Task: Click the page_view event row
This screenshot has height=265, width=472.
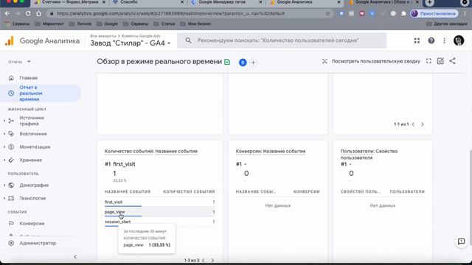Action: click(160, 212)
